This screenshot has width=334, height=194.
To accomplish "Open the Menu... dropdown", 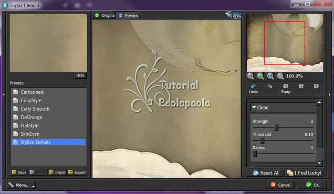I will coord(21,185).
